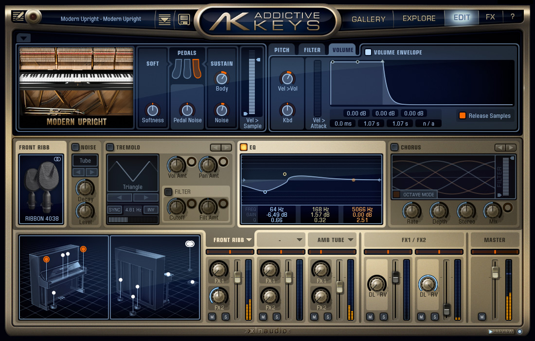Image resolution: width=535 pixels, height=341 pixels.
Task: Open the AMB TUBE channel dropdown
Action: [332, 240]
